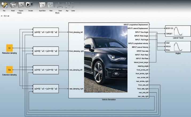
Task: Click the 'Retraction damping' label
Action: 9,53
